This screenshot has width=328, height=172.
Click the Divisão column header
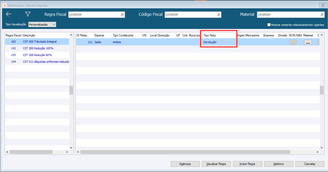[283, 35]
